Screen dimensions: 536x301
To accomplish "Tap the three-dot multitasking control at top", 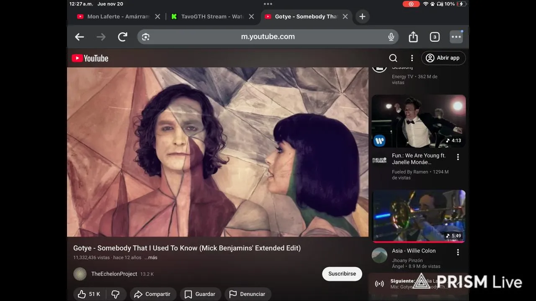I will pos(268,4).
